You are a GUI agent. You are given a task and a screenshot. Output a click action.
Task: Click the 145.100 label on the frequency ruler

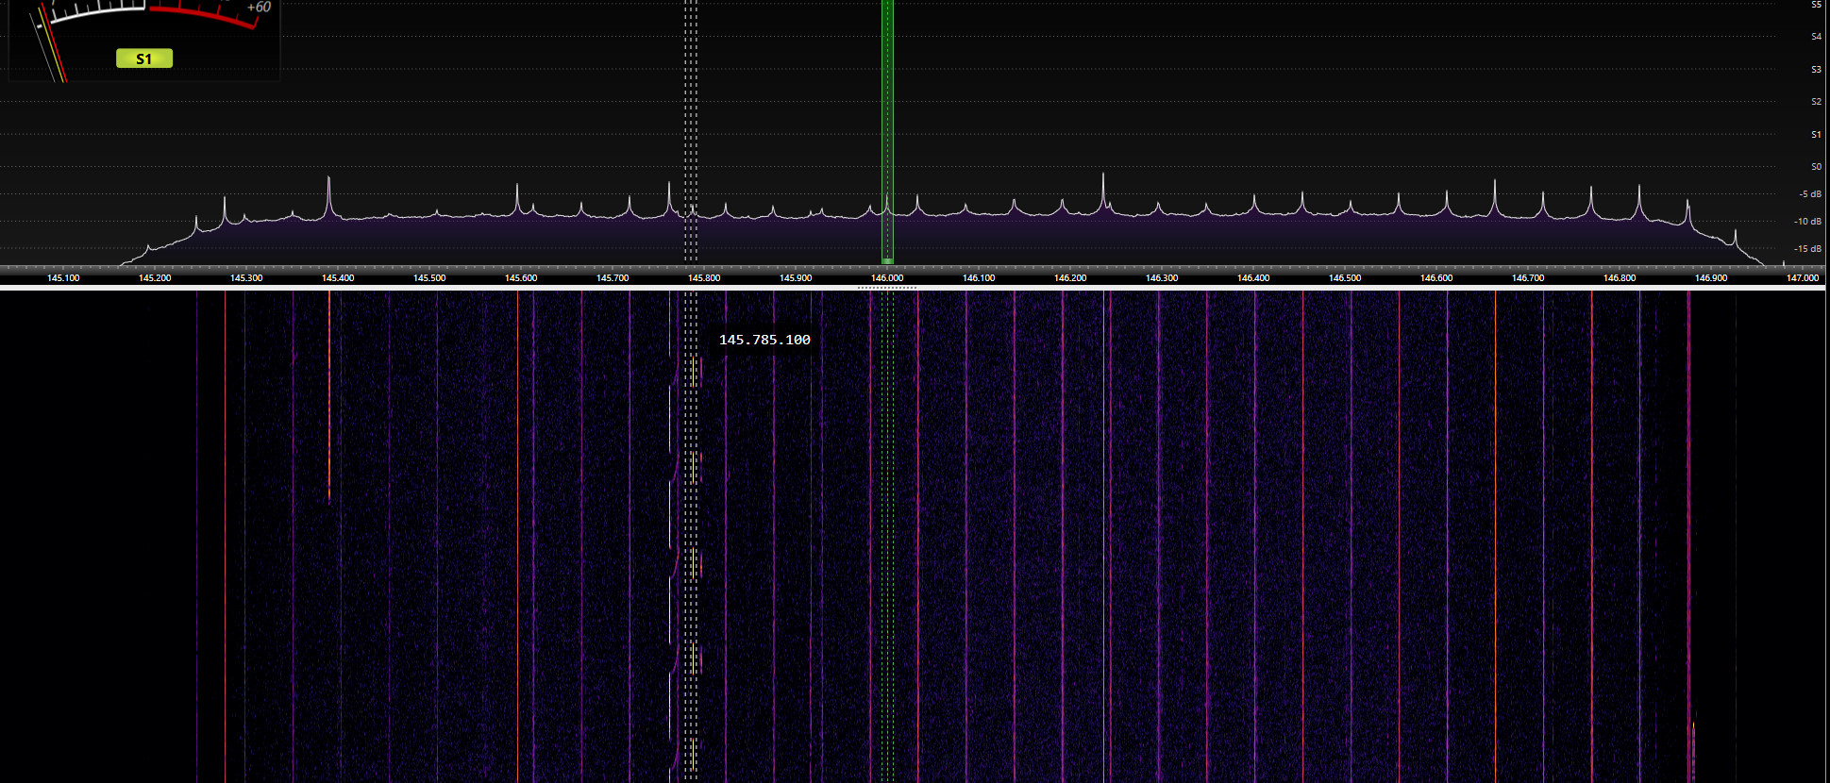coord(63,278)
